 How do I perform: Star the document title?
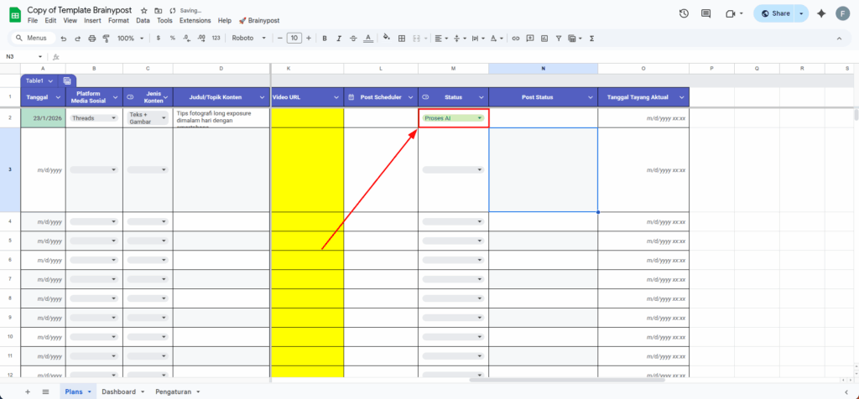(143, 9)
